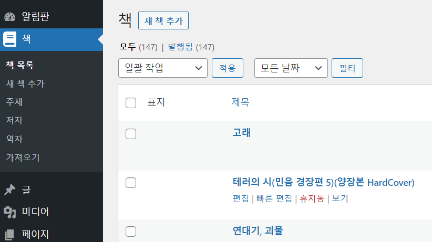The width and height of the screenshot is (432, 242).
Task: Open 새 책 추가 in the sidebar submenu
Action: [x=25, y=83]
